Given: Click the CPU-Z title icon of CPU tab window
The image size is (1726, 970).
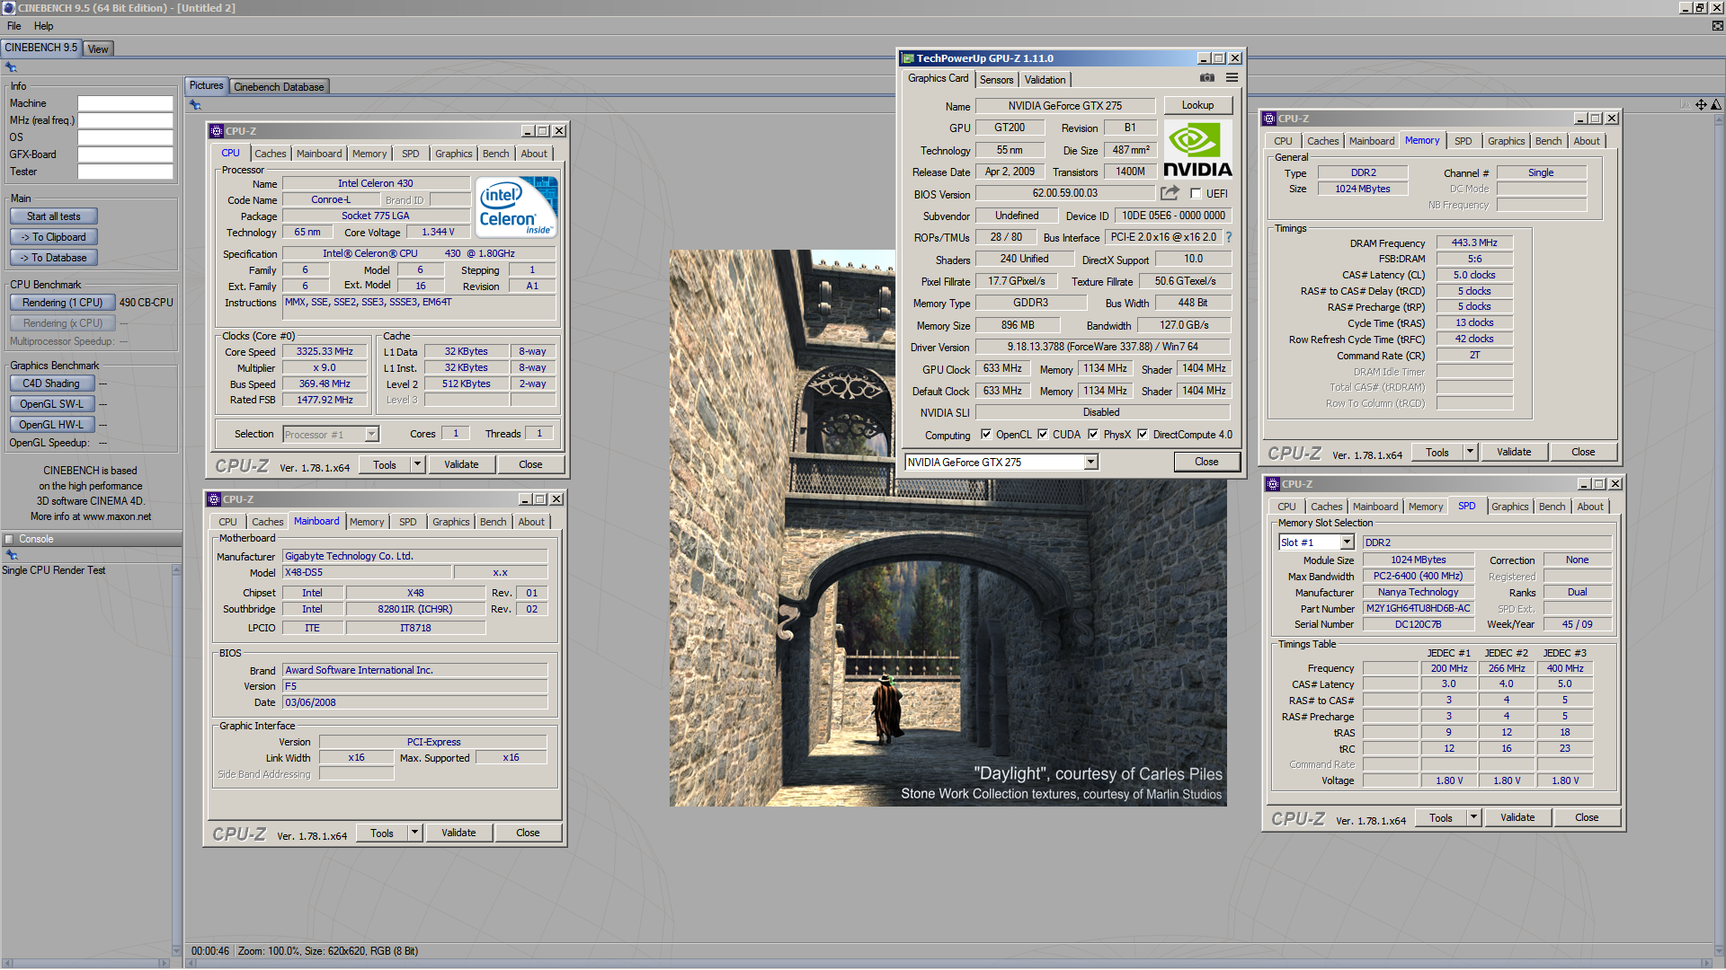Looking at the screenshot, I should (x=217, y=131).
